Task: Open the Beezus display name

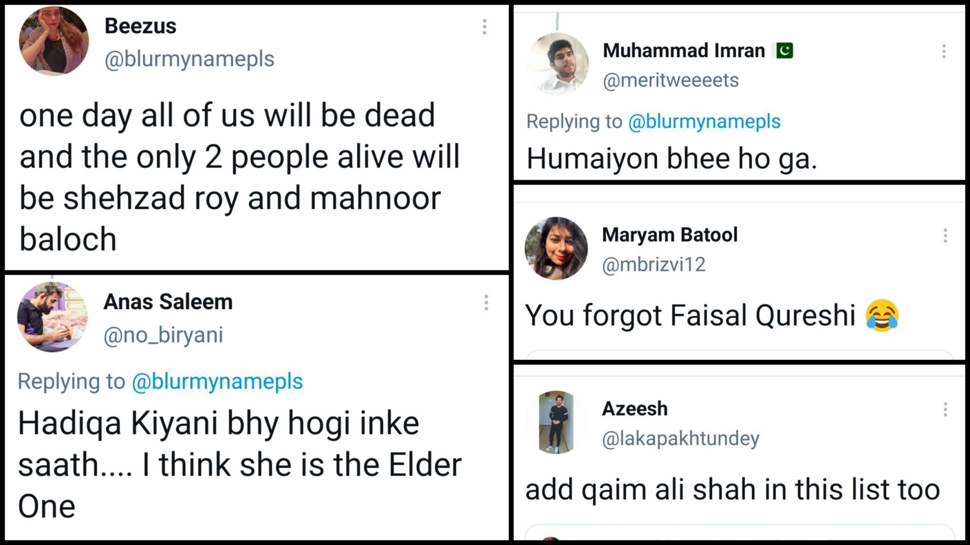Action: 140,26
